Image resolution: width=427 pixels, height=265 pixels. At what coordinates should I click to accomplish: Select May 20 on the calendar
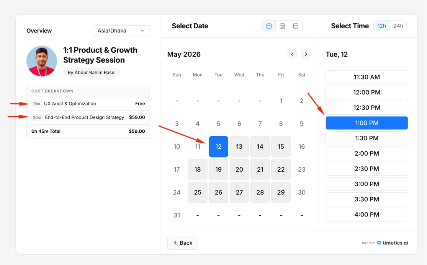[x=239, y=170]
